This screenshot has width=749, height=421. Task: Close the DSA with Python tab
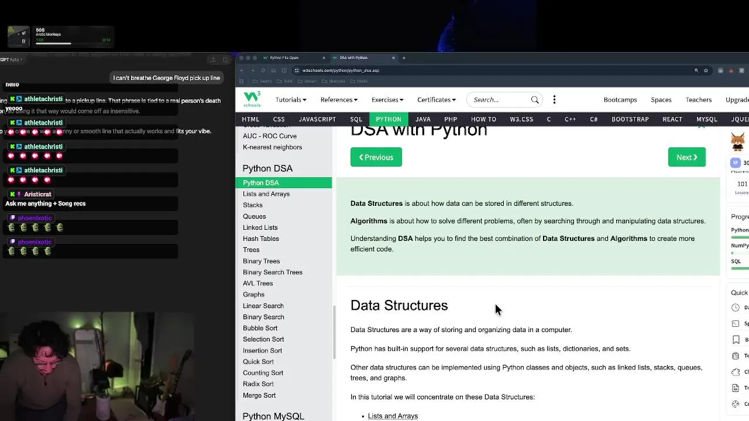click(393, 58)
